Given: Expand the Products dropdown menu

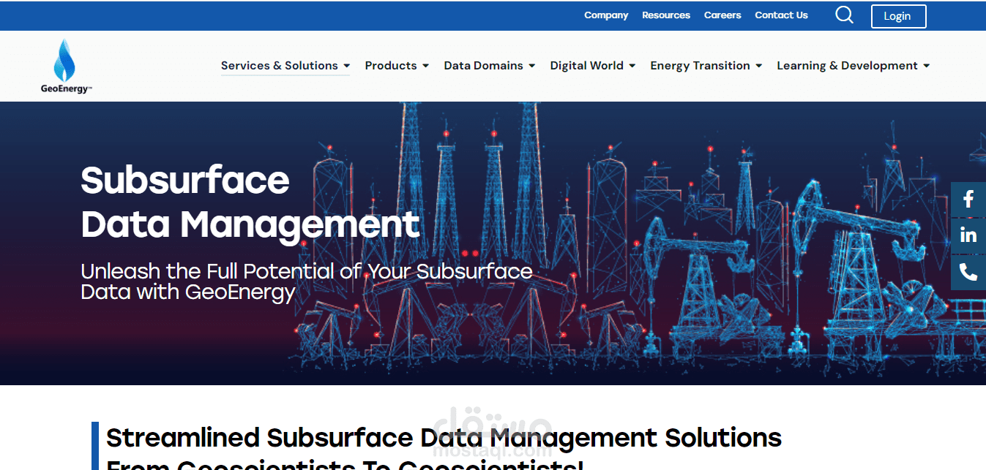Looking at the screenshot, I should (x=397, y=66).
